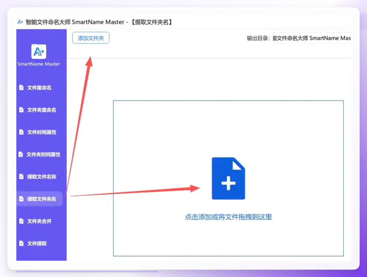367x277 pixels.
Task: Click the file icon beside 文件夹时间属性
Action: [x=20, y=154]
